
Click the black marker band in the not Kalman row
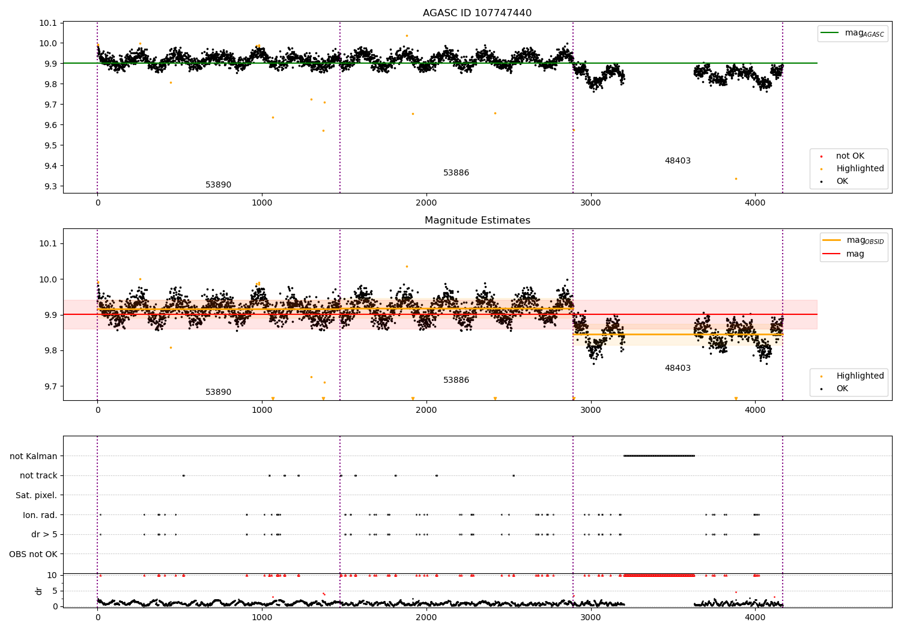tap(659, 456)
